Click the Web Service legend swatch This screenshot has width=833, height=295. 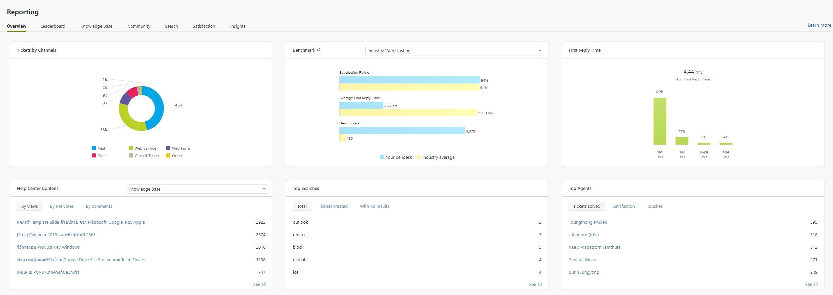131,148
